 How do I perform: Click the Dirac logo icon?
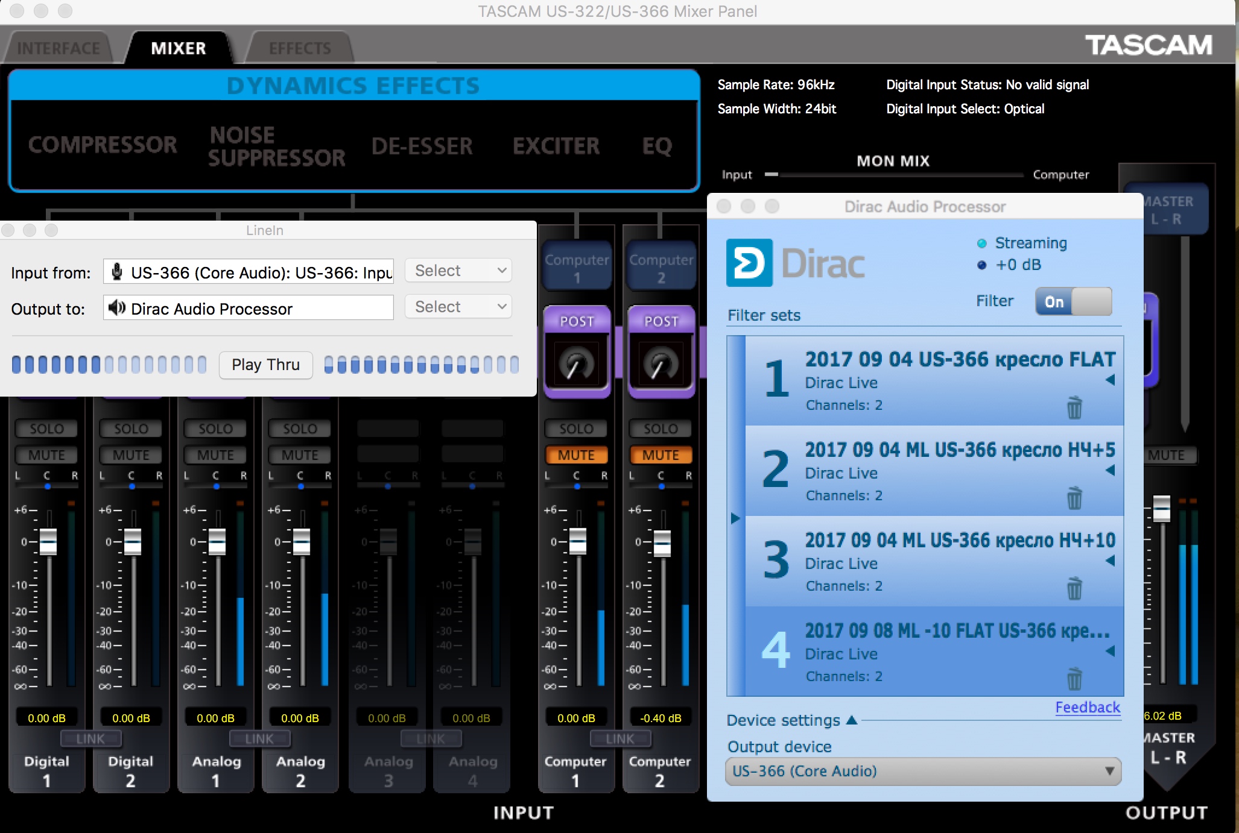749,263
